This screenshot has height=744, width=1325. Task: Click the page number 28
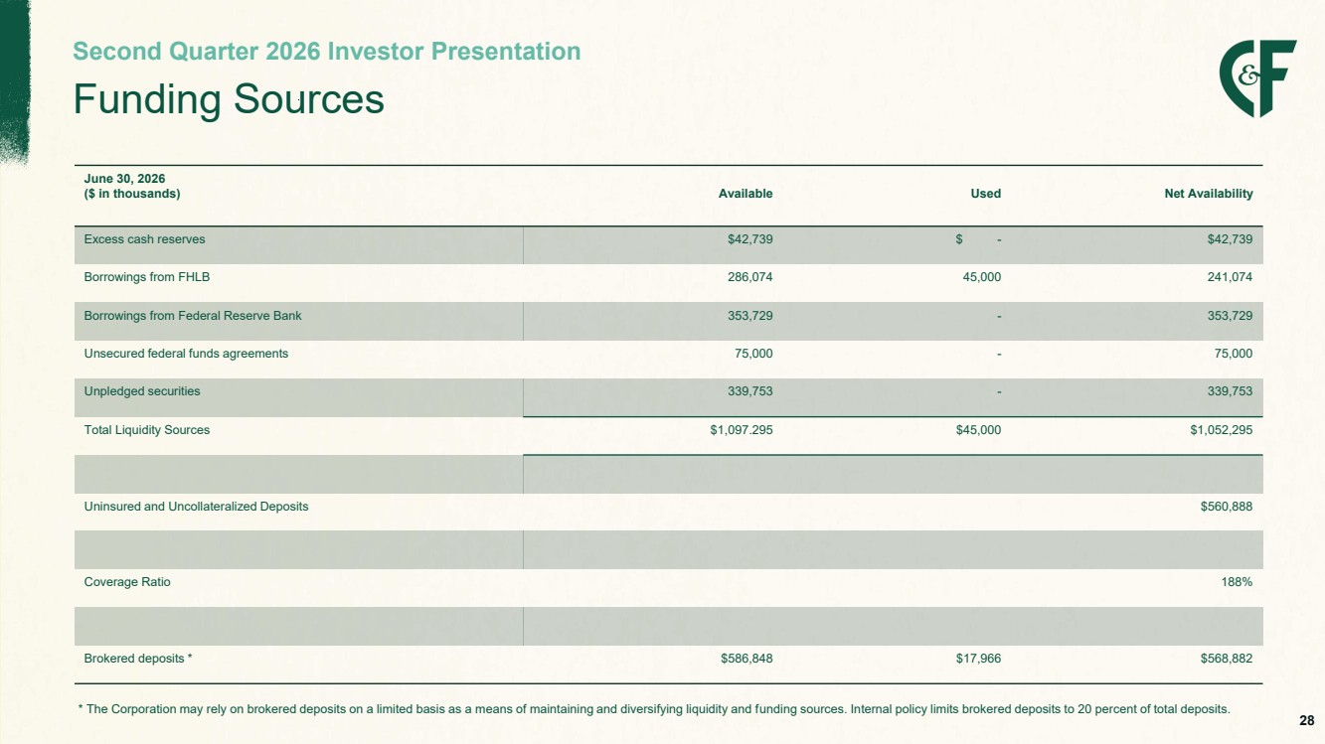[x=1307, y=720]
